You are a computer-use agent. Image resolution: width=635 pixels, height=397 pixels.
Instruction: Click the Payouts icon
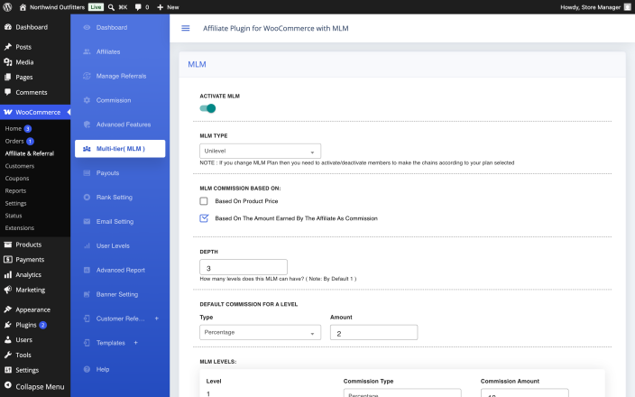tap(87, 173)
